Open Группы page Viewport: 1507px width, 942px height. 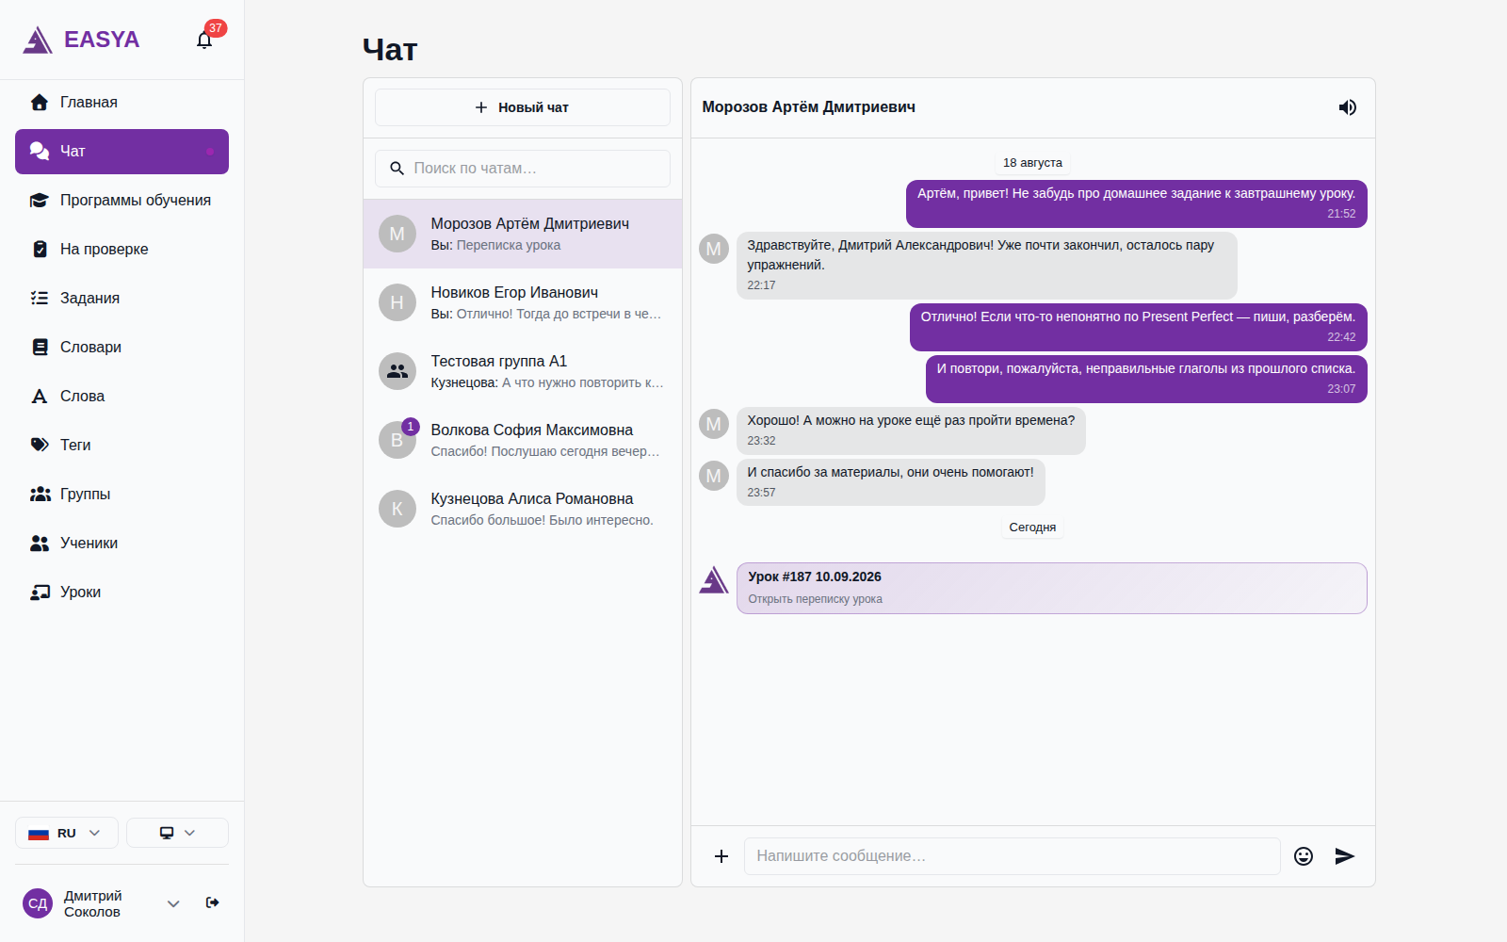pyautogui.click(x=122, y=495)
